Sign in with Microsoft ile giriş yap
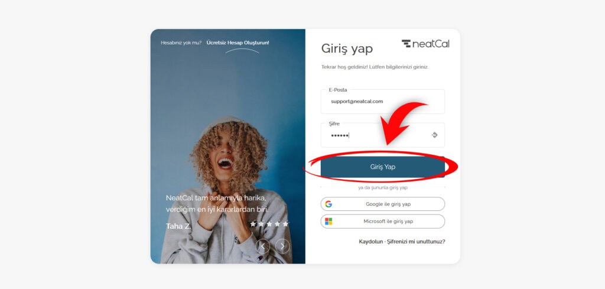The width and height of the screenshot is (605, 289). (382, 222)
